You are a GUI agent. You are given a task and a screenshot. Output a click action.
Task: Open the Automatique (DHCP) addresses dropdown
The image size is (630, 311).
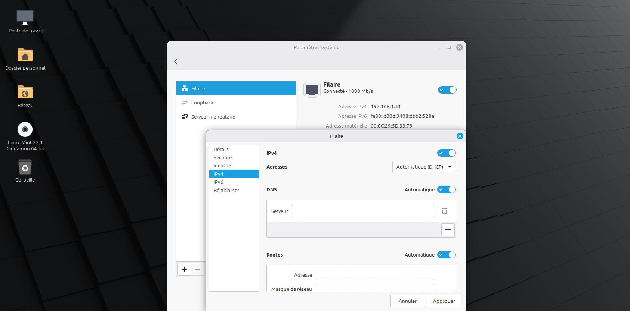[x=424, y=167]
